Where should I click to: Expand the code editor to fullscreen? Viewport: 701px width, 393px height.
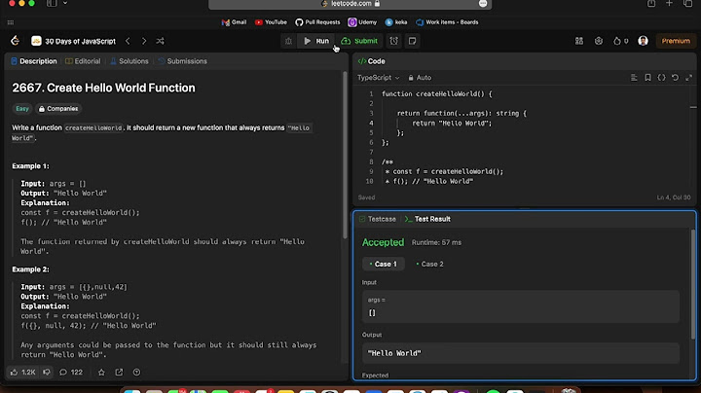(689, 78)
